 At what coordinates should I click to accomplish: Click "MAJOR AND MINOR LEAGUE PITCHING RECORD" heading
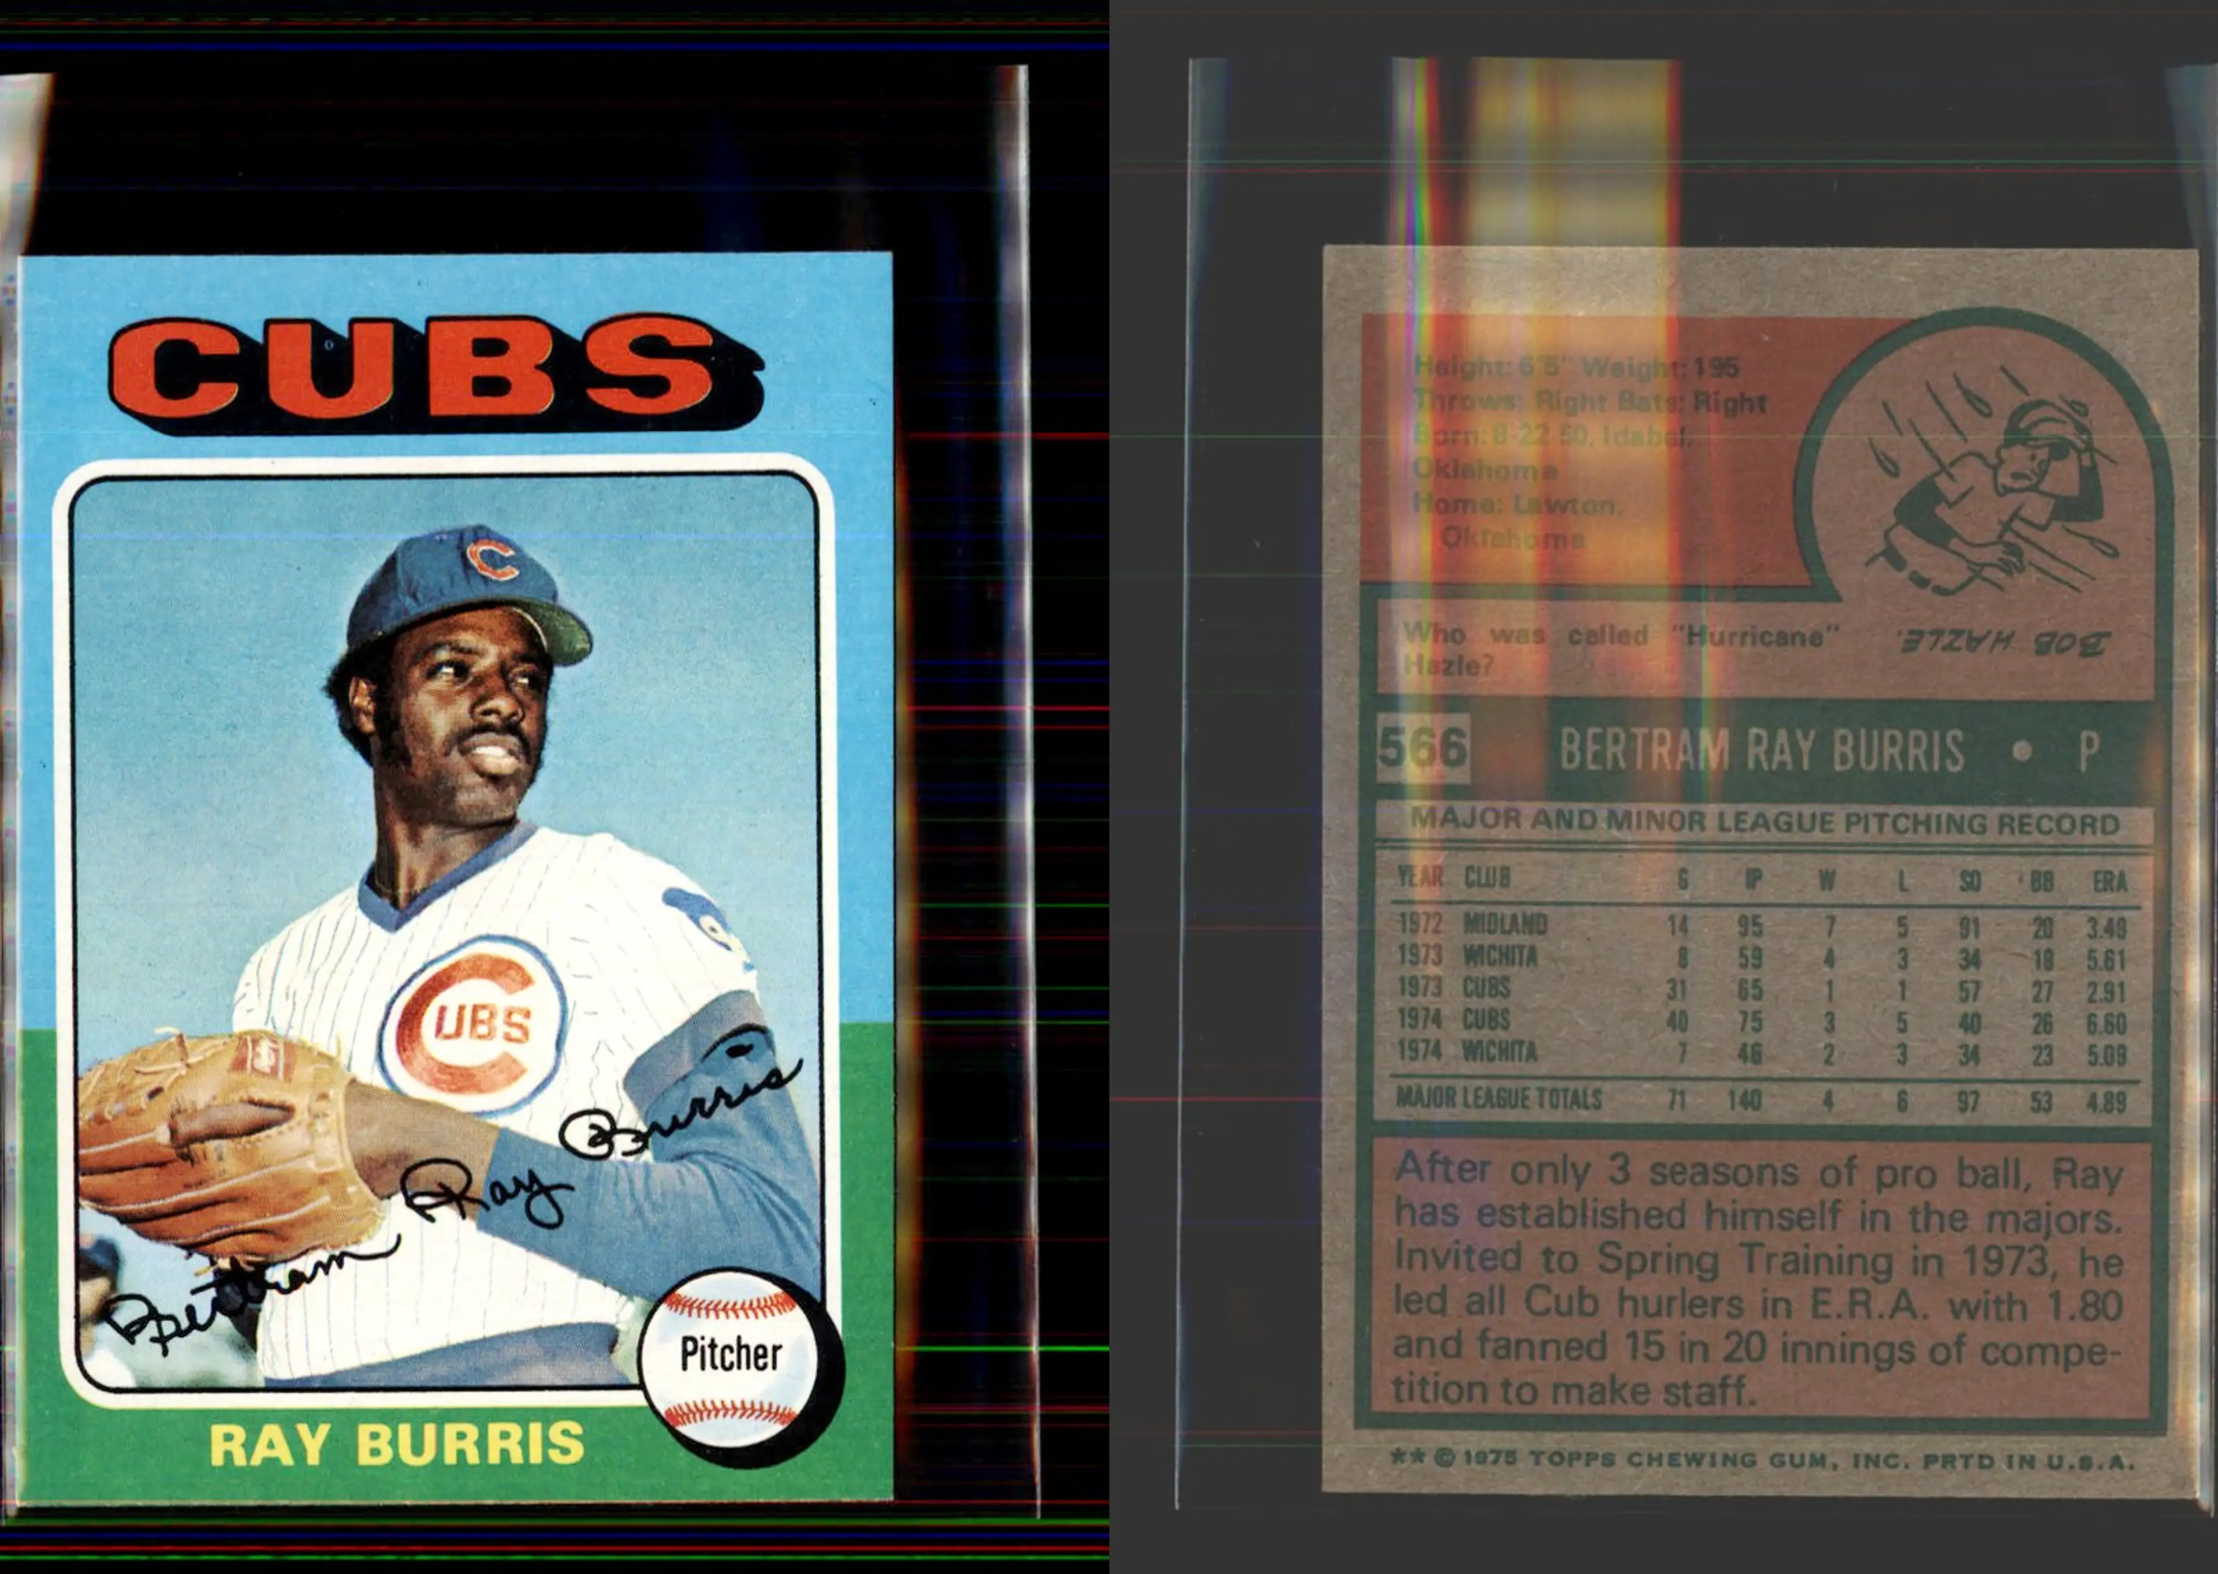tap(1765, 823)
